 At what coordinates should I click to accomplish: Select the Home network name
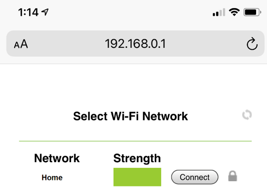click(52, 178)
